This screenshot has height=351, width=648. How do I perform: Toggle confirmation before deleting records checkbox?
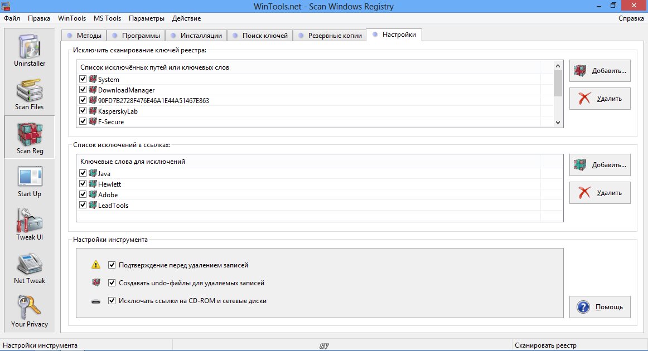tap(112, 265)
